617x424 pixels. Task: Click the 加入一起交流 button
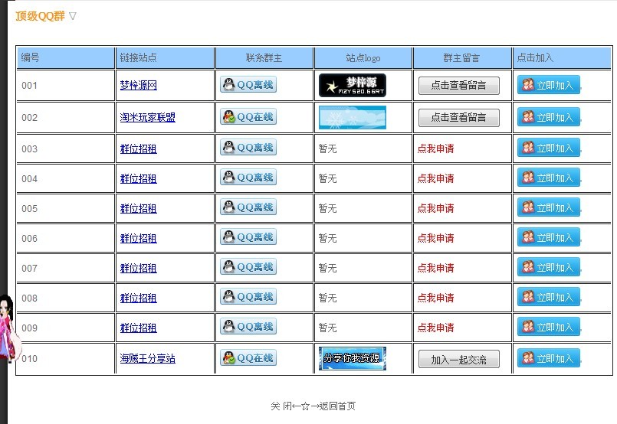[459, 359]
